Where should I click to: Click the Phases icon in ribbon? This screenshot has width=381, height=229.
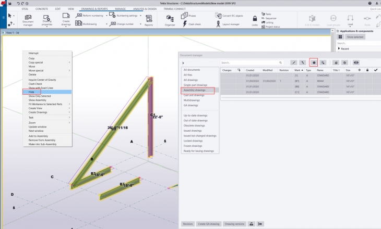point(185,16)
